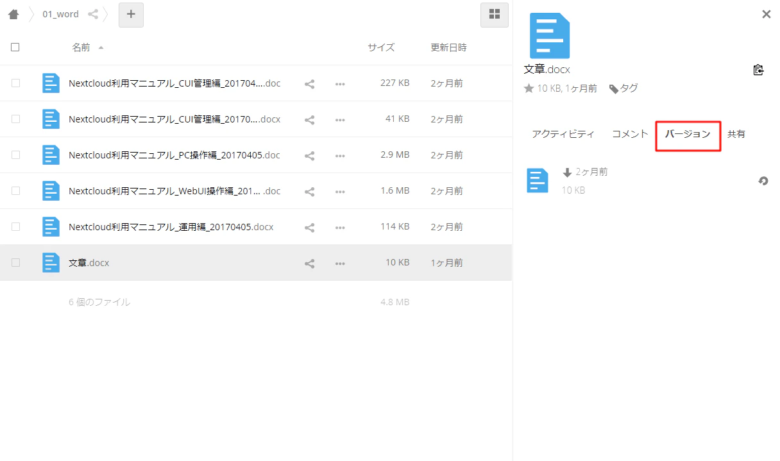Image resolution: width=780 pixels, height=461 pixels.
Task: Open file icon of WebUI操作編 document
Action: 51,191
